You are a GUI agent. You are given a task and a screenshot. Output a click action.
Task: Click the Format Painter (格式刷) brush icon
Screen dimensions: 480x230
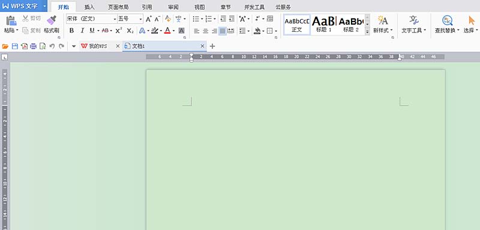tap(52, 20)
